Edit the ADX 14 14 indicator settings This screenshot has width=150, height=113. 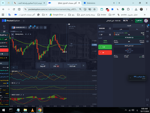coord(19,71)
